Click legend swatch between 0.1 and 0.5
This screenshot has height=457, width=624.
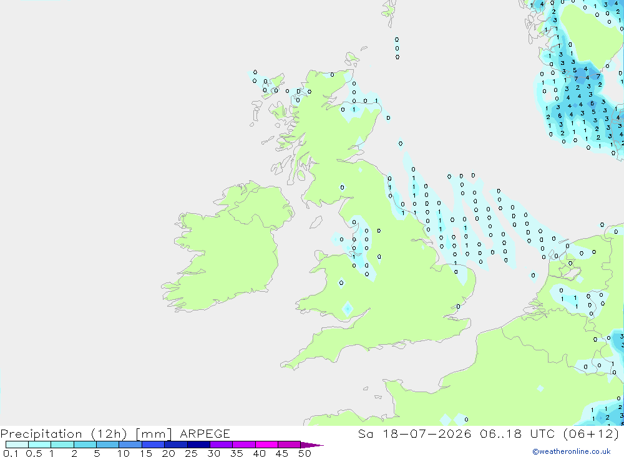point(17,445)
